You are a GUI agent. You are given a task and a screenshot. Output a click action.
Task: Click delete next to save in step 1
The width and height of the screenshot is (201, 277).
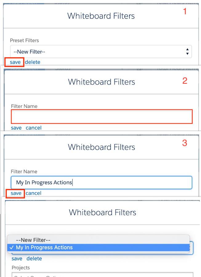tap(33, 62)
